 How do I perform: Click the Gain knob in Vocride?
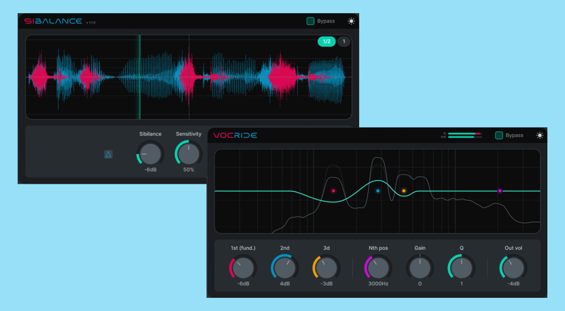[420, 268]
